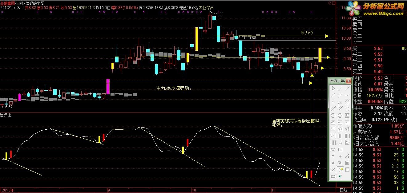Click the square window icon at chart top-right
The height and width of the screenshot is (193, 407).
333,3
